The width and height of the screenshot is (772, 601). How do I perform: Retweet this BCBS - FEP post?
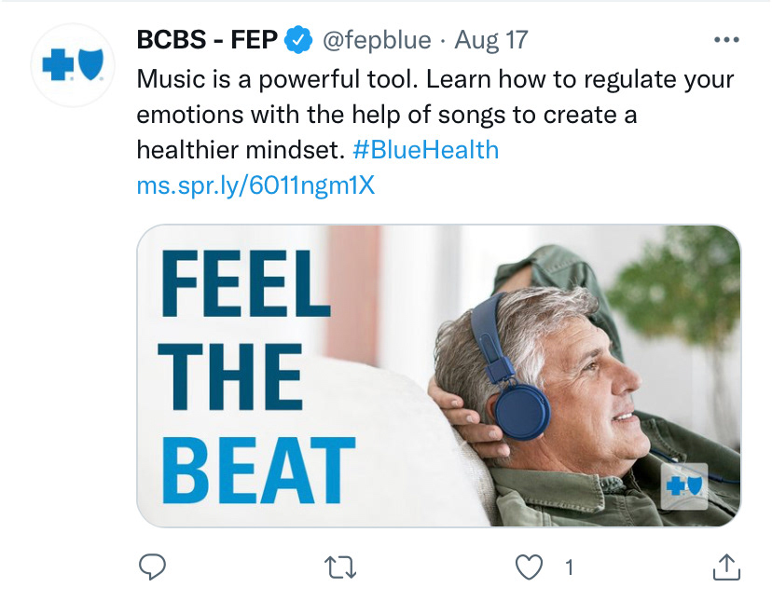click(x=340, y=567)
